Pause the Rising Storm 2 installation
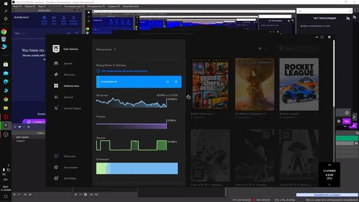Viewport: 359px width, 202px height. 176,82
